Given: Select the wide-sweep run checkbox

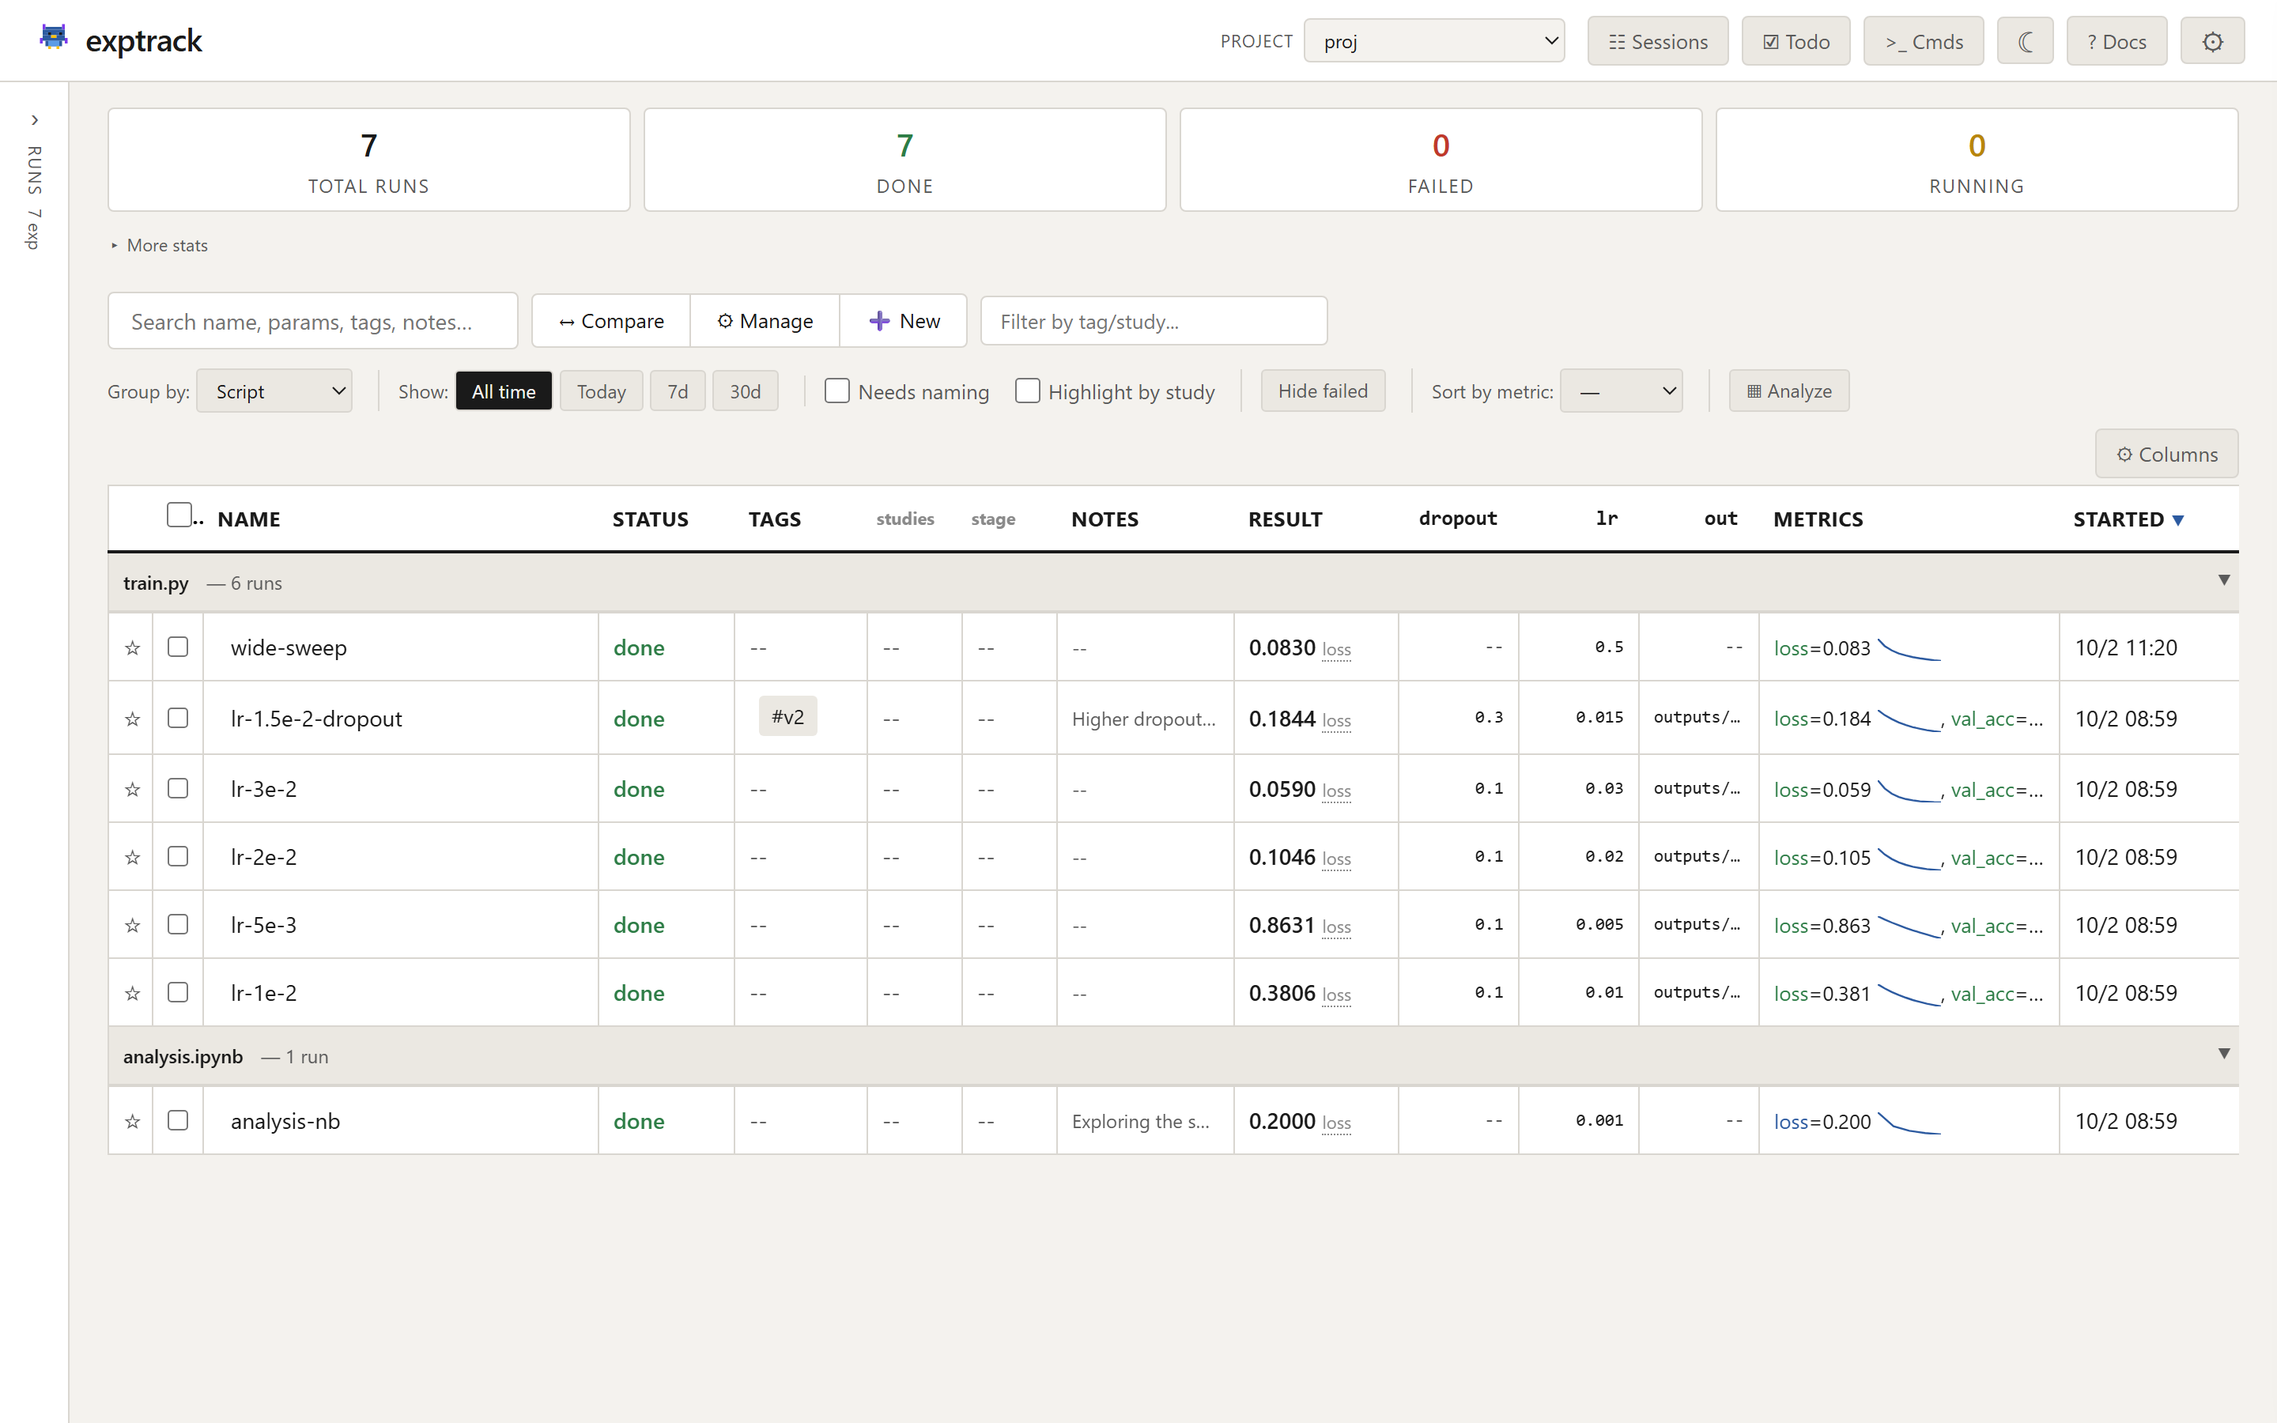Looking at the screenshot, I should (178, 647).
